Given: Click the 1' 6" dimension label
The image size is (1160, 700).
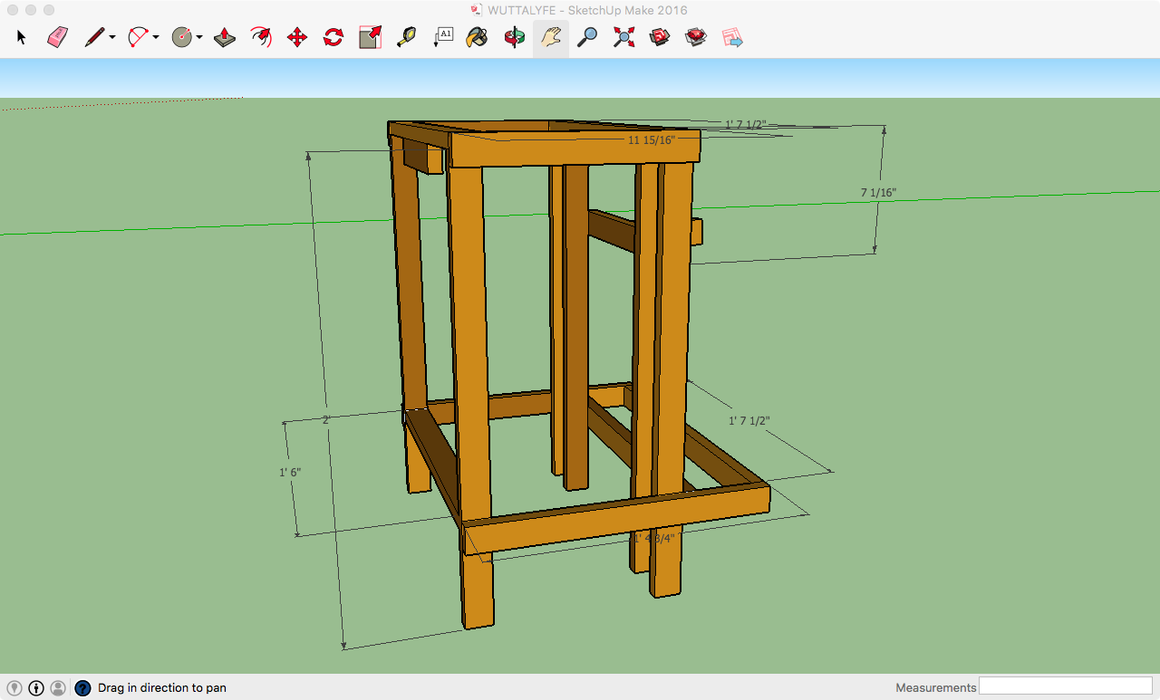Looking at the screenshot, I should tap(290, 472).
